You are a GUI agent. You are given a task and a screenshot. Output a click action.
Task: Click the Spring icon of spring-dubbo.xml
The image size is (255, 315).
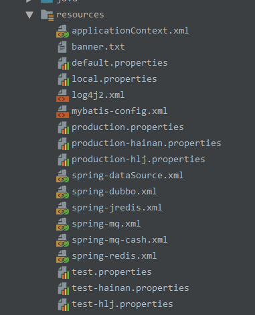click(x=62, y=192)
